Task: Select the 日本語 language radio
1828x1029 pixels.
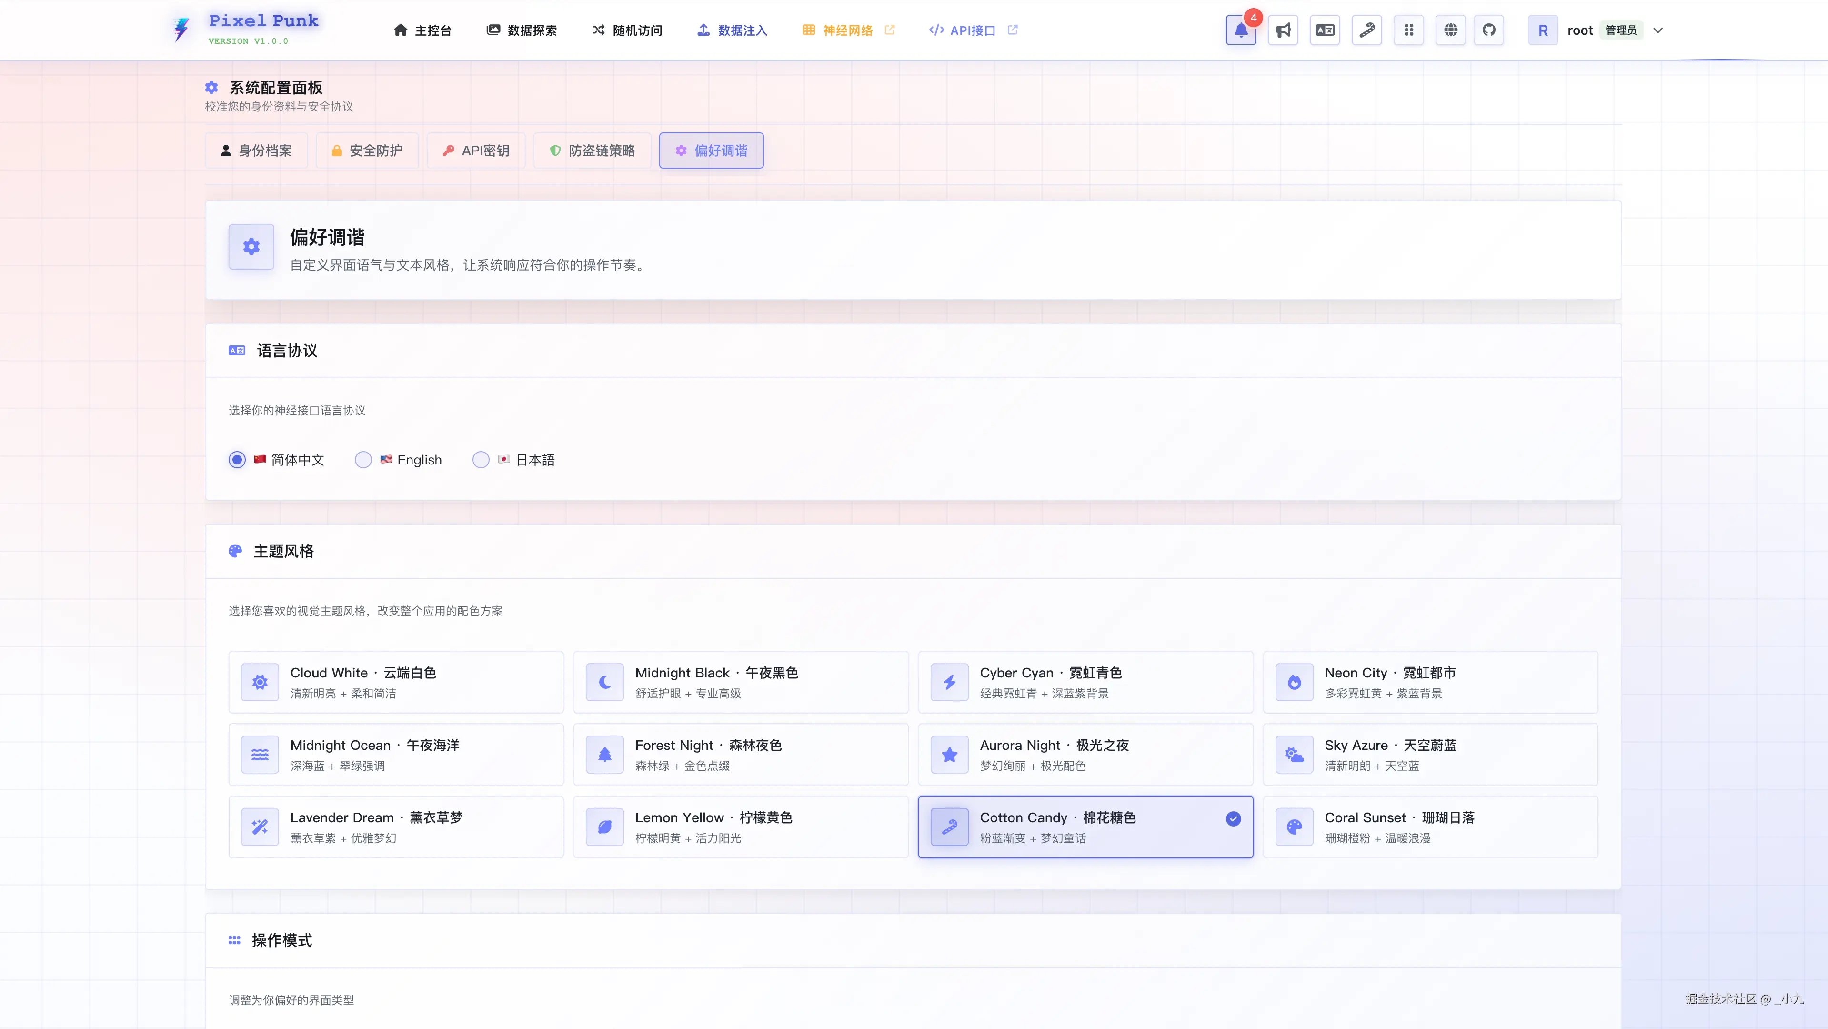Action: point(481,460)
